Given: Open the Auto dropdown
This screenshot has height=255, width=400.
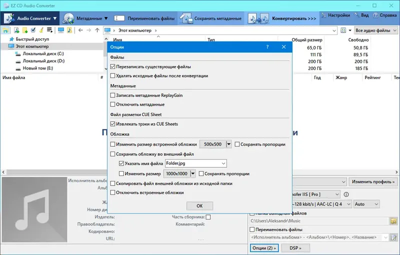Looking at the screenshot, I should 366,204.
